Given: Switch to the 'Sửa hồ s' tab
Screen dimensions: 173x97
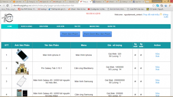Looking at the screenshot, I should 72,2.
